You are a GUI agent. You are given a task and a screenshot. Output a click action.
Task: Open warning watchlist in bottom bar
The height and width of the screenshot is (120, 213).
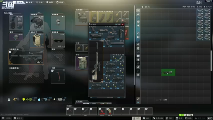click(x=200, y=118)
